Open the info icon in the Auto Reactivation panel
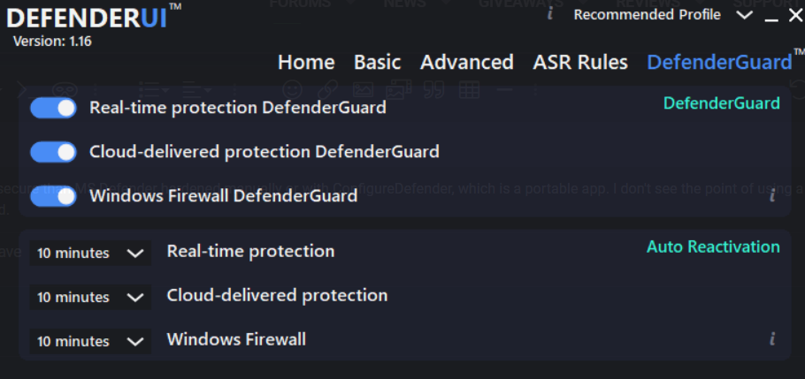Image resolution: width=805 pixels, height=379 pixels. tap(772, 338)
